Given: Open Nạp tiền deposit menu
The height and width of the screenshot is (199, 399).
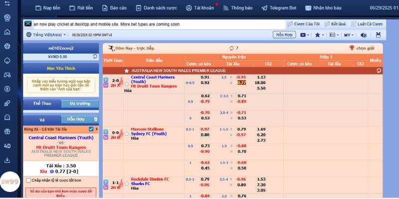Looking at the screenshot, I should coord(48,8).
